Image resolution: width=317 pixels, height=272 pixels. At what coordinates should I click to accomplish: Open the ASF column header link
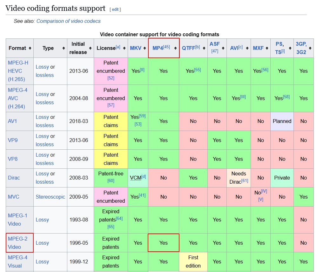(214, 44)
